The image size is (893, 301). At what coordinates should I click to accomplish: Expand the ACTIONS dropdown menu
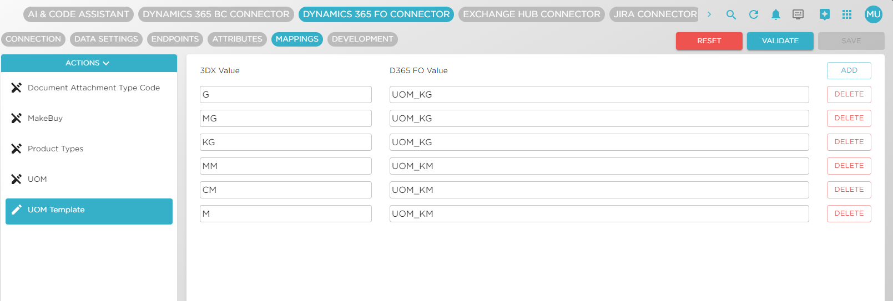[x=88, y=63]
